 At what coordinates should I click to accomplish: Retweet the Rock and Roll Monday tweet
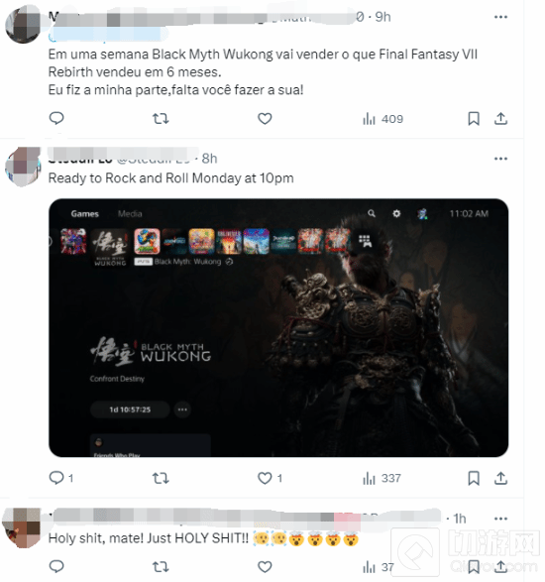[x=161, y=478]
